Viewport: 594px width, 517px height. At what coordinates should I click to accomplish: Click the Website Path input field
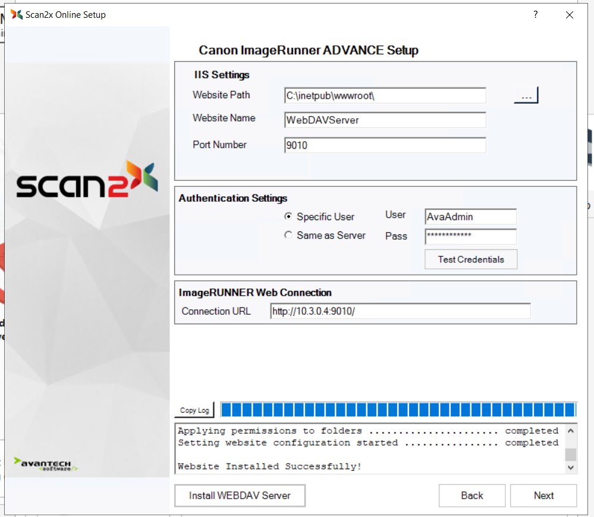pyautogui.click(x=385, y=95)
